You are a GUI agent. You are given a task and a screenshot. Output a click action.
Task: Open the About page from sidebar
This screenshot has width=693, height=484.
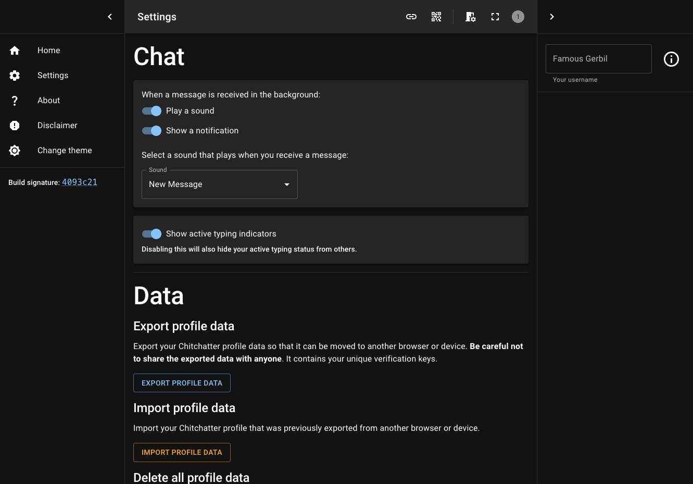[x=62, y=101]
